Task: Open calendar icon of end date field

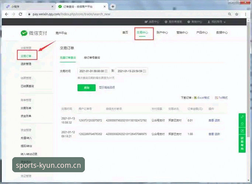Action: (x=145, y=71)
